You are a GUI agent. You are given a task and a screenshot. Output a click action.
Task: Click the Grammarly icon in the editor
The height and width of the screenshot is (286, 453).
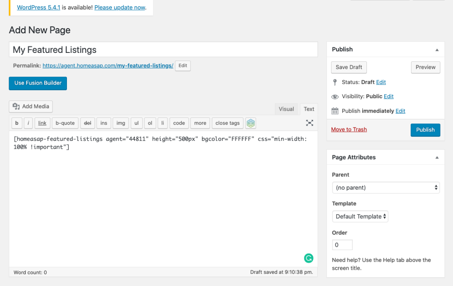pos(309,258)
